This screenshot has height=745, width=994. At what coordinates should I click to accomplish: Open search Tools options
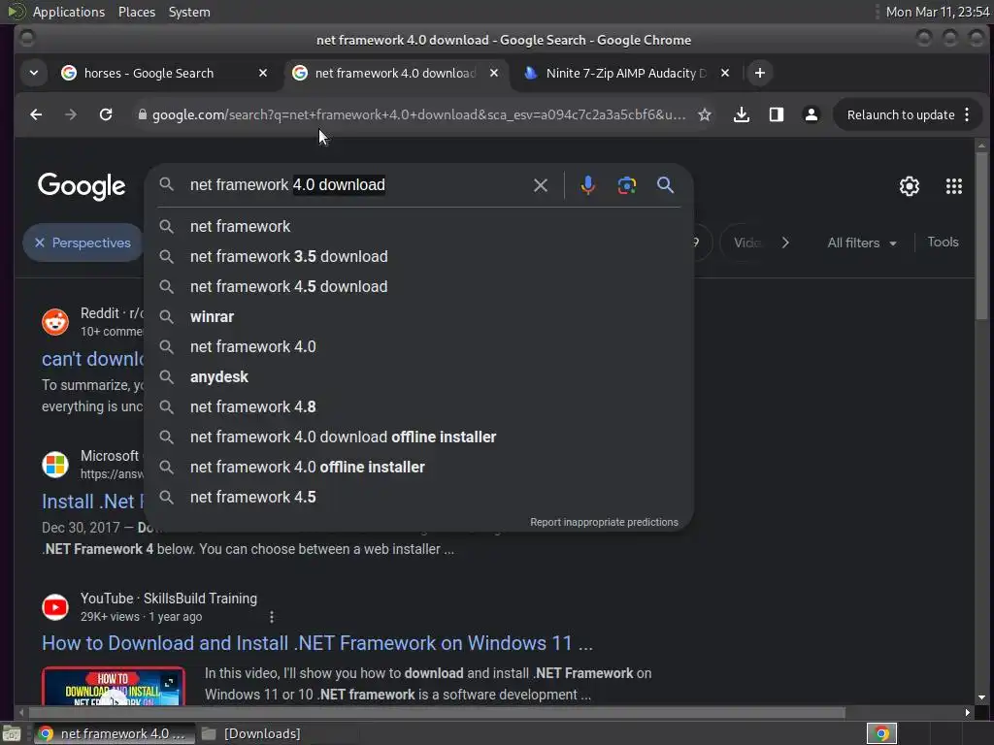click(943, 242)
